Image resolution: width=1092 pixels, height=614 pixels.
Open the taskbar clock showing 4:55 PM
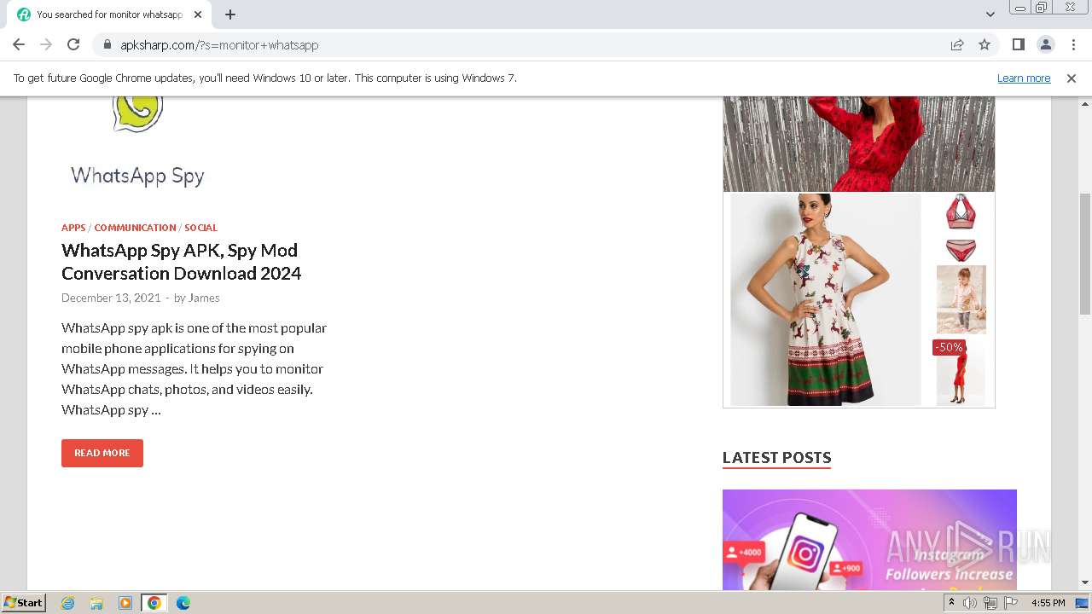tap(1048, 603)
